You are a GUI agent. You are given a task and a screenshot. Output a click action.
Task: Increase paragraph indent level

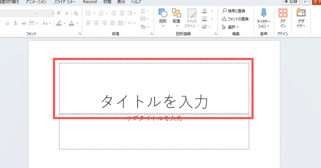pyautogui.click(x=122, y=13)
